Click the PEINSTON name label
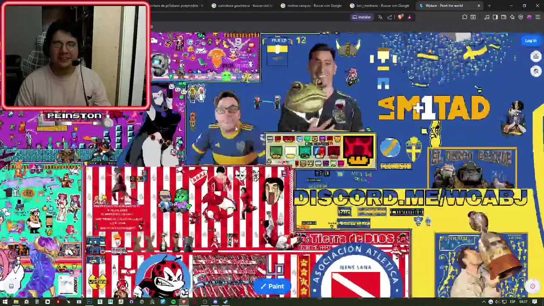544x306 pixels. (74, 116)
